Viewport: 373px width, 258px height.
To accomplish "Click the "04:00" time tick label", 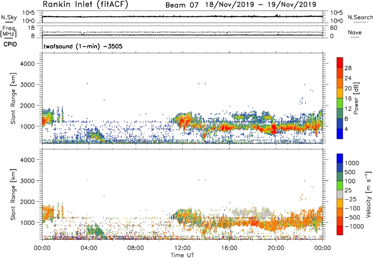I will point(89,248).
